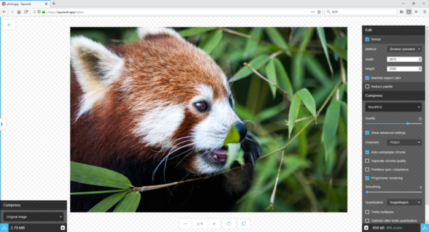Screen dimensions: 429x232
Task: Copy left panel settings across with its icon
Action: click(x=63, y=228)
